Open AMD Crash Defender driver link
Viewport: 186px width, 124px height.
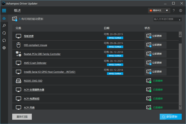click(x=35, y=63)
